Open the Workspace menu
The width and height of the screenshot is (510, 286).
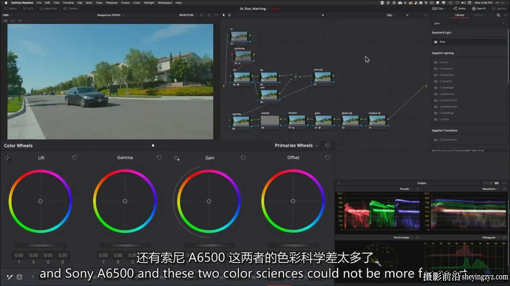click(165, 3)
